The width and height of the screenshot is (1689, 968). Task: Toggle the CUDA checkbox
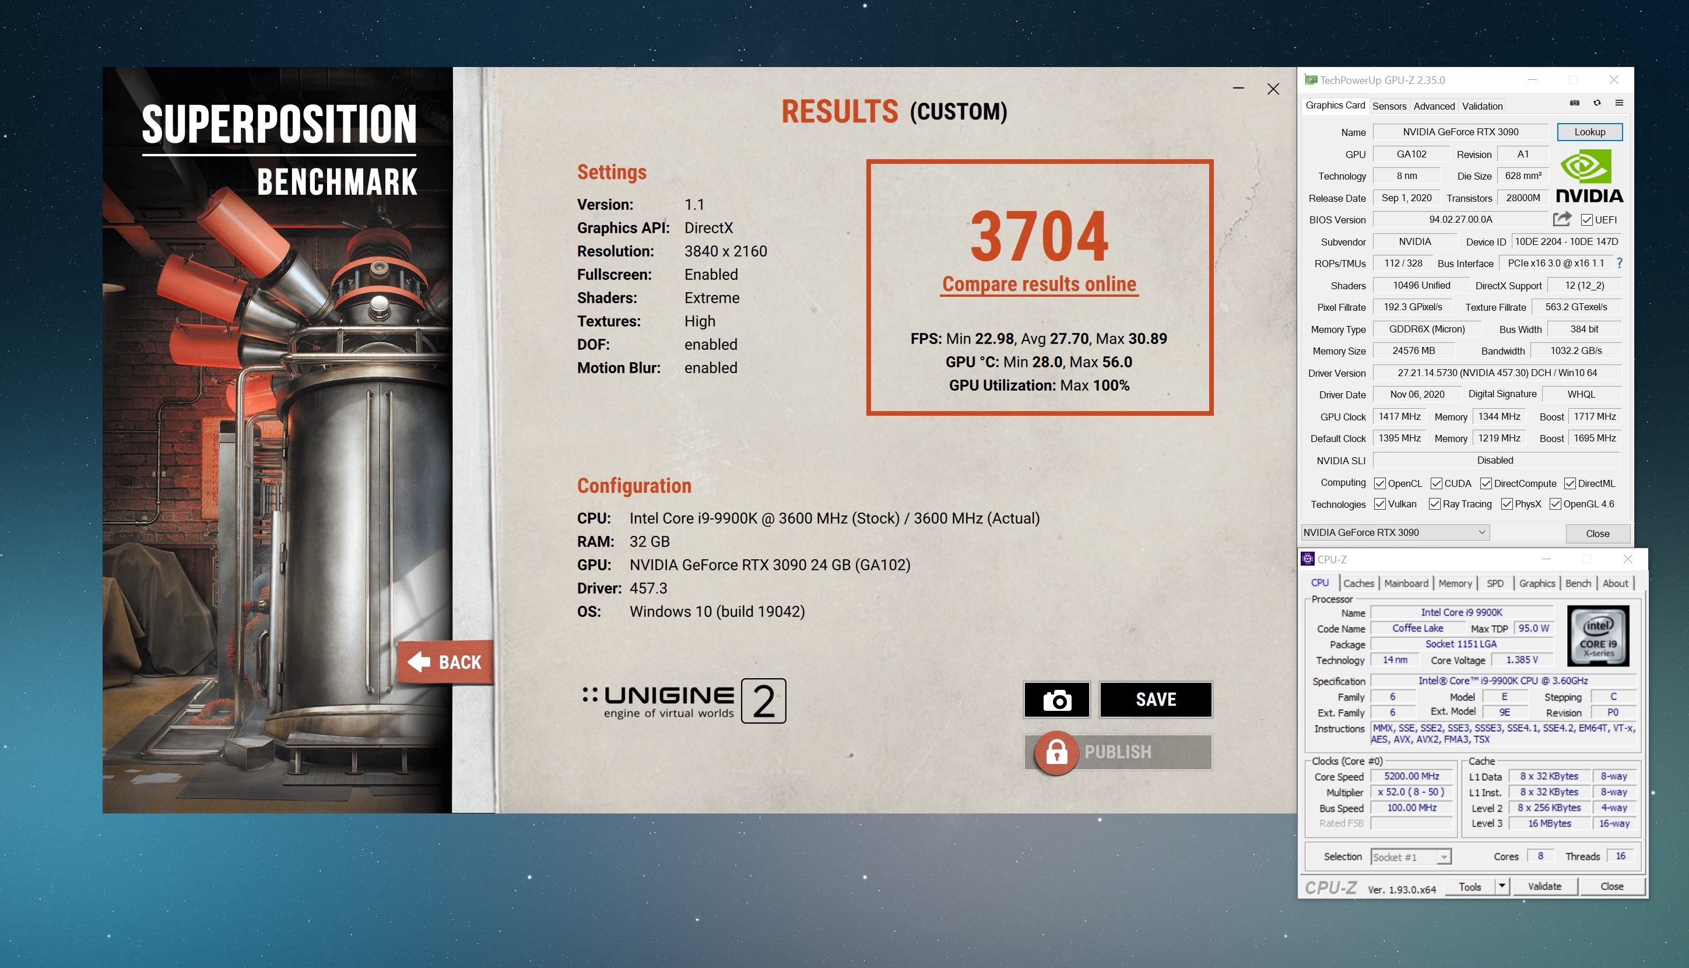coord(1437,483)
